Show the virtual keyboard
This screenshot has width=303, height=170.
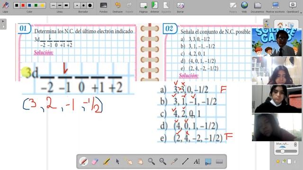[x=219, y=161]
